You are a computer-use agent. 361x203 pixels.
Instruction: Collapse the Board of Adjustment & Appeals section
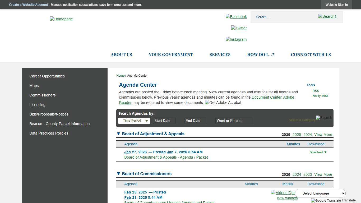coord(118,134)
